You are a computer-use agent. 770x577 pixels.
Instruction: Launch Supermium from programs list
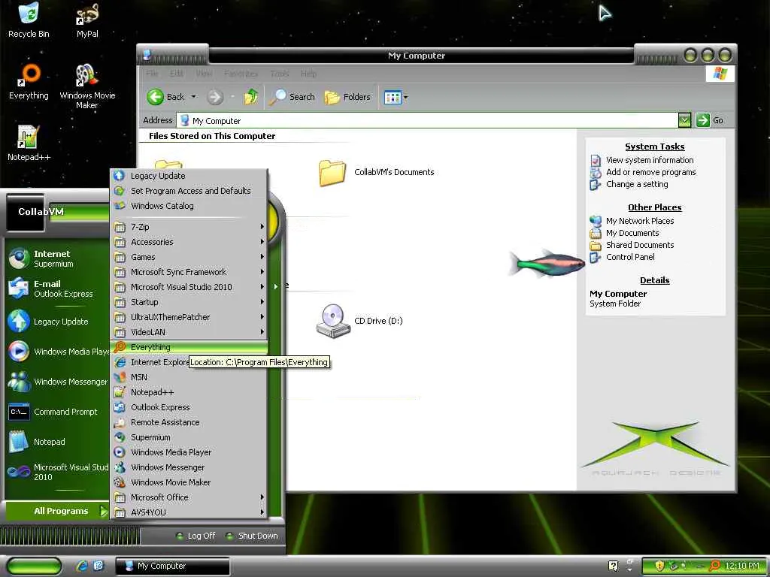pyautogui.click(x=189, y=437)
